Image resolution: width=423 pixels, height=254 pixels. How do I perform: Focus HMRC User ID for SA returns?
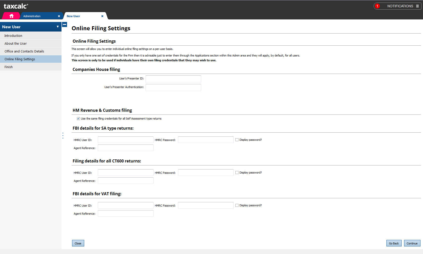[x=126, y=140]
